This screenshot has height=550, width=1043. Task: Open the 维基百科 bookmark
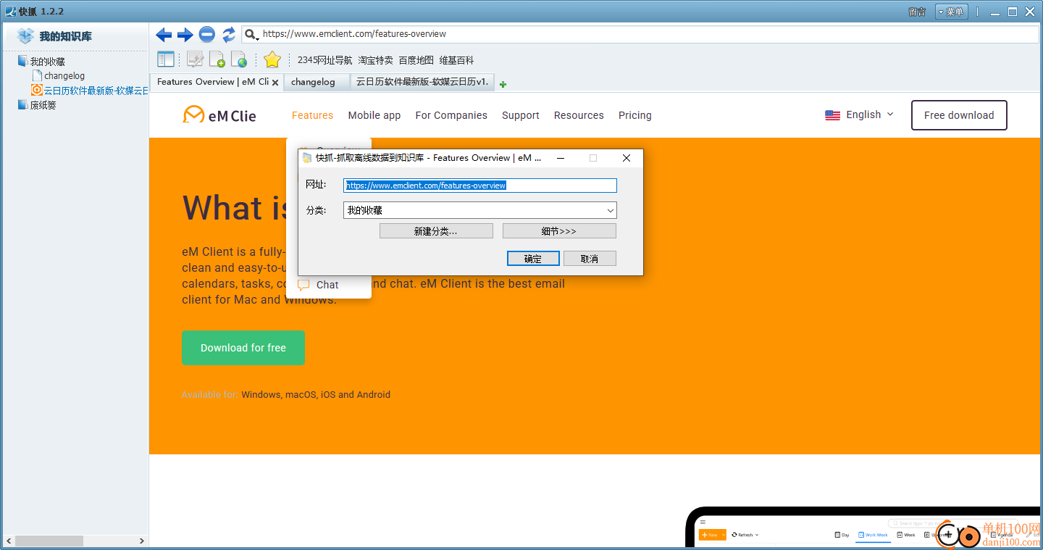coord(456,60)
